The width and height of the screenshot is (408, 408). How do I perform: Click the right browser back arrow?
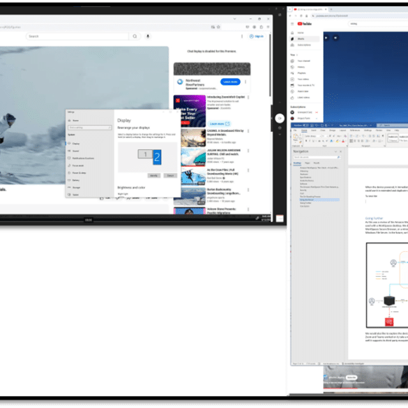[x=290, y=16]
